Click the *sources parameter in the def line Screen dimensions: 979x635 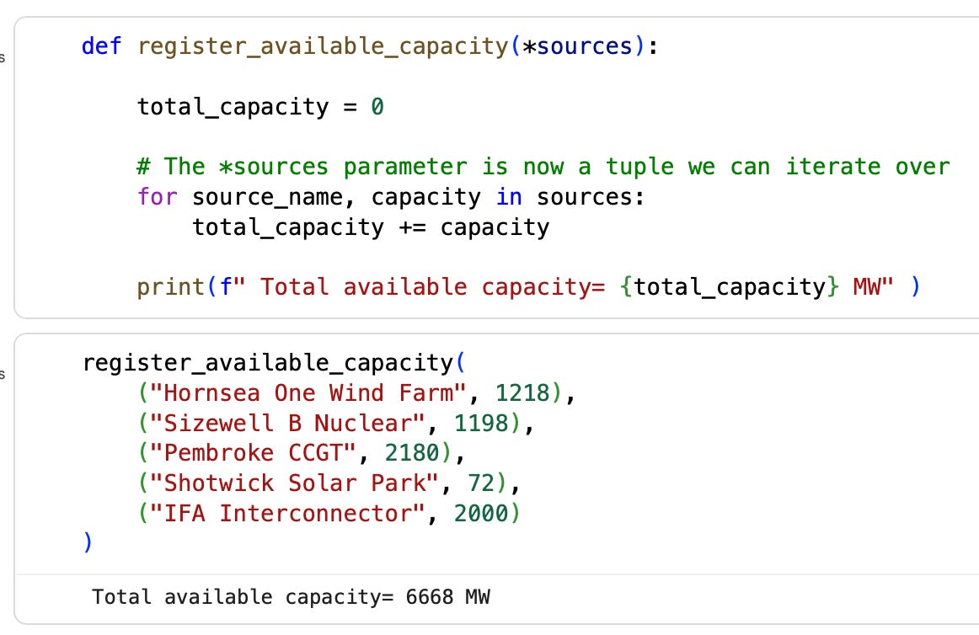click(x=577, y=46)
